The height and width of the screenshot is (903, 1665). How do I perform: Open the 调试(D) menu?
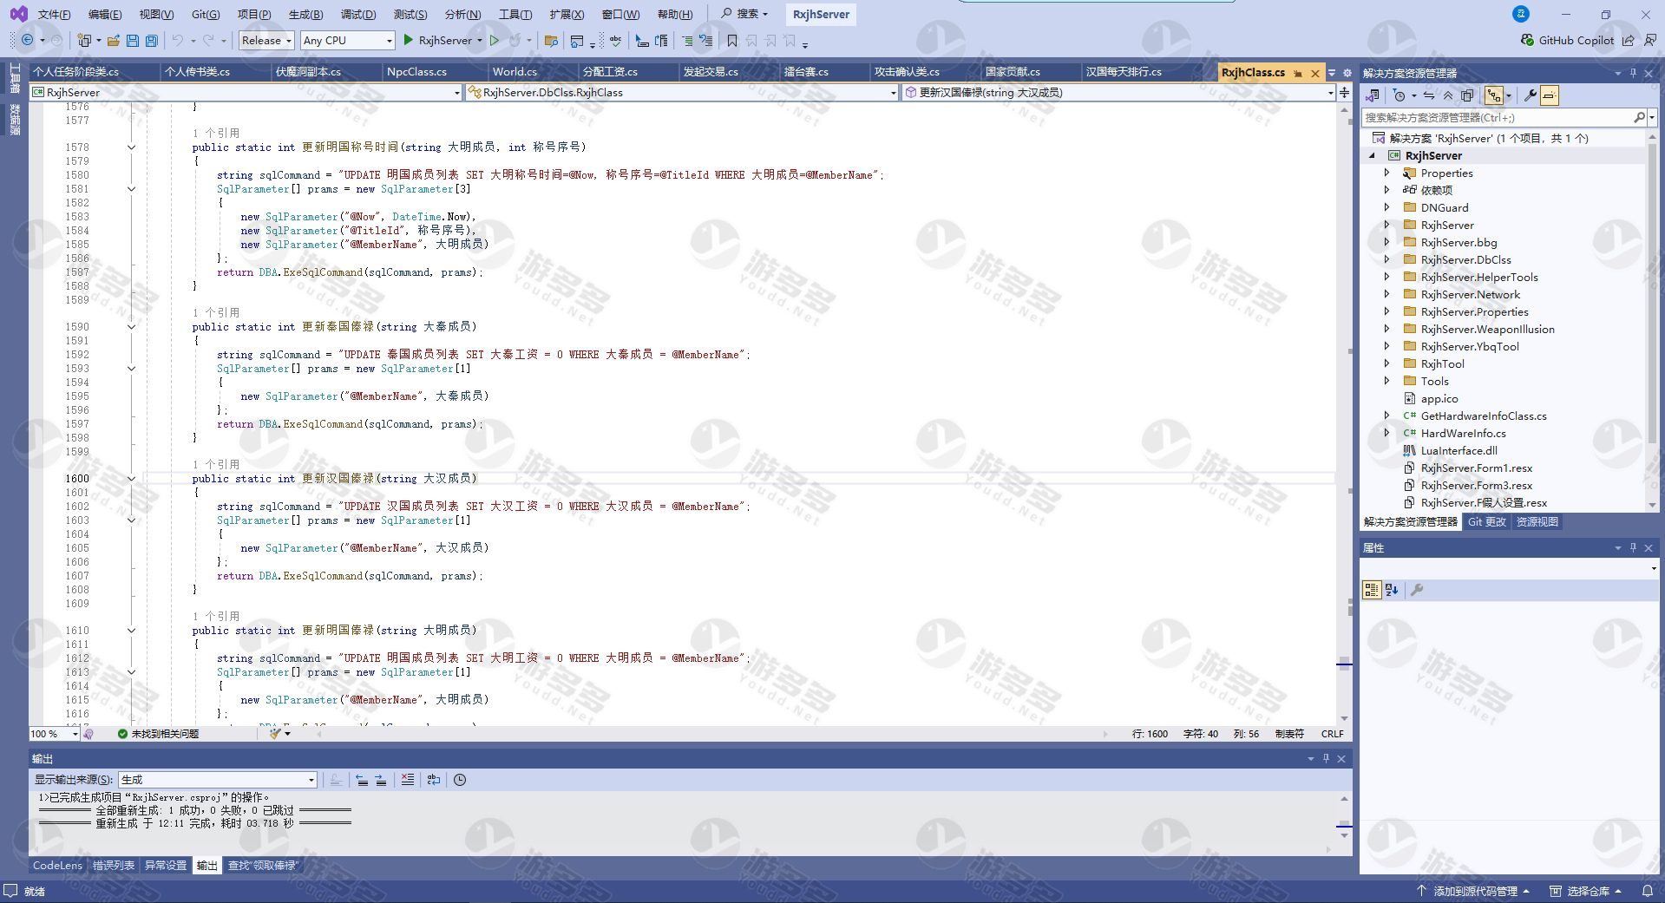(x=358, y=14)
